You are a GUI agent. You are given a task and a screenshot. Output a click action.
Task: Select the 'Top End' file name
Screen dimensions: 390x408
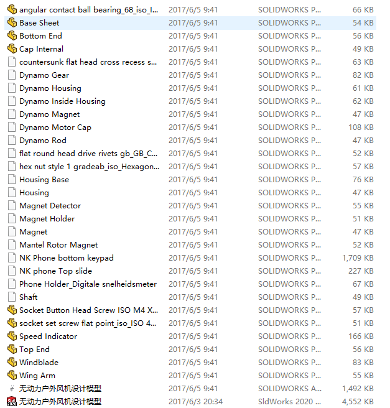pyautogui.click(x=34, y=349)
